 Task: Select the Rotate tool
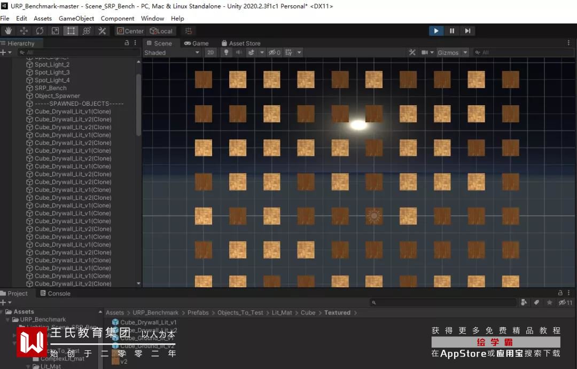[x=40, y=31]
